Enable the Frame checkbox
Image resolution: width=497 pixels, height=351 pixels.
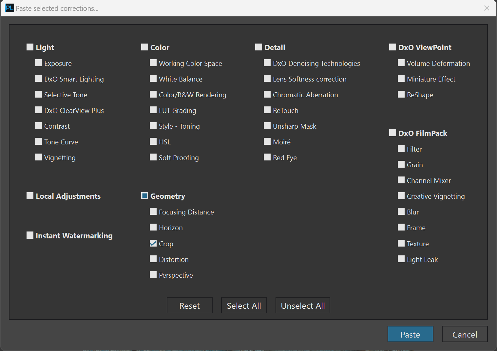point(401,227)
